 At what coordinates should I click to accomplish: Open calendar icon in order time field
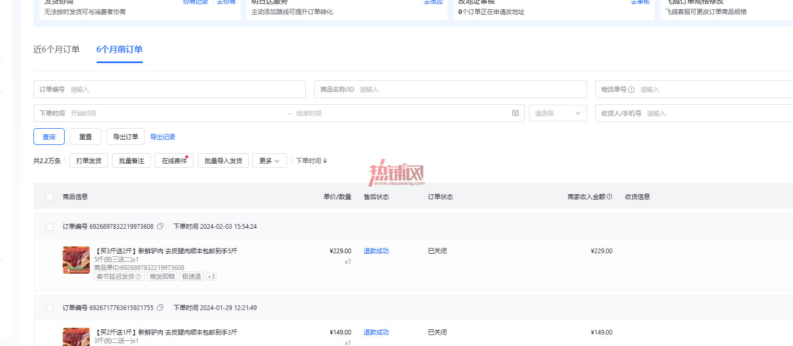coord(515,113)
